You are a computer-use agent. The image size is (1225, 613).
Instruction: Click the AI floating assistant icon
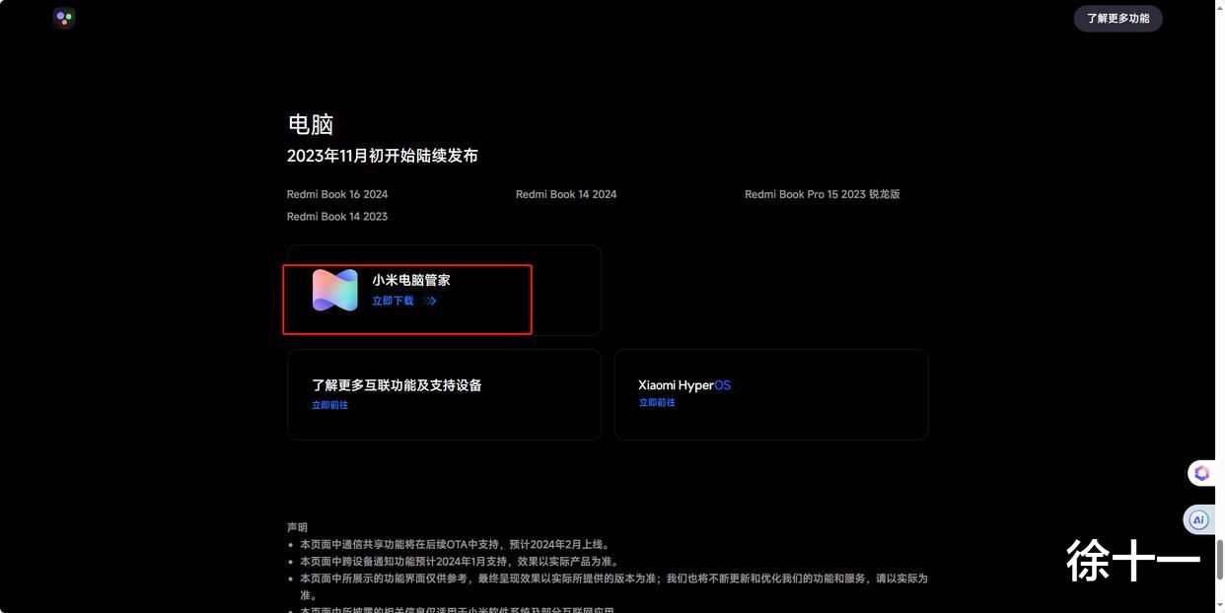[1198, 519]
